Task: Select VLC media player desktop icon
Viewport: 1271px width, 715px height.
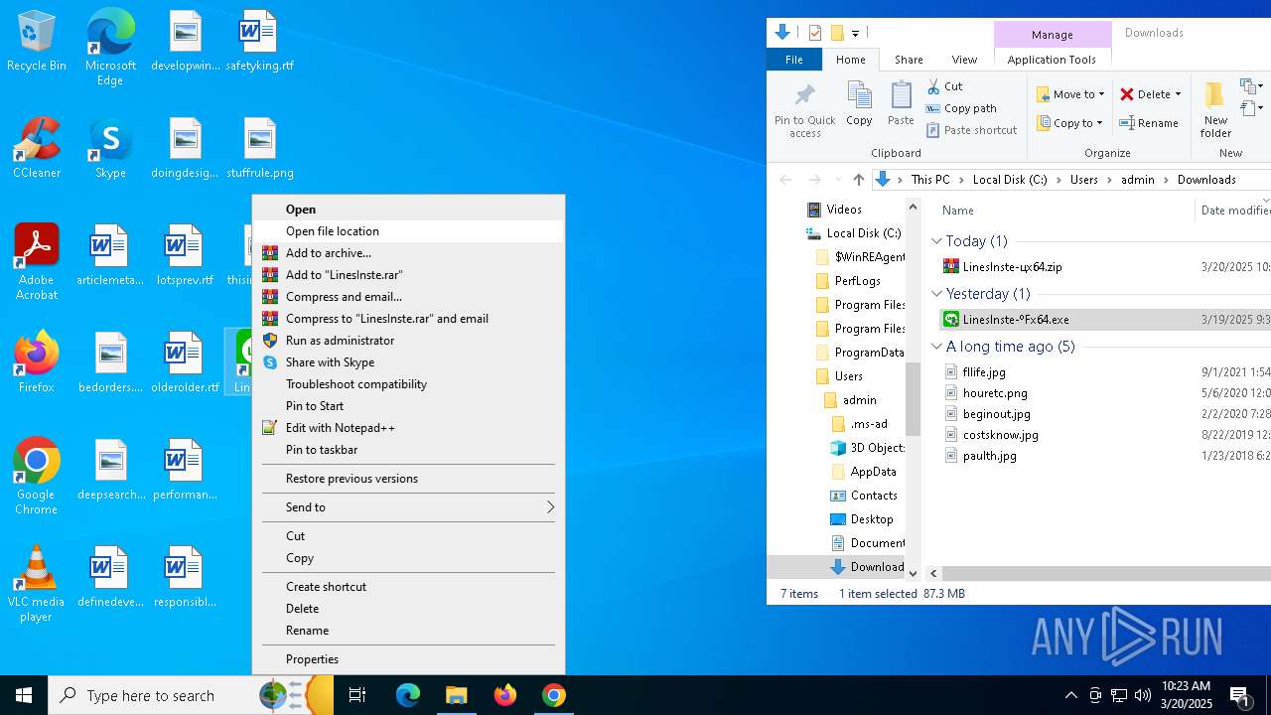Action: click(x=37, y=584)
